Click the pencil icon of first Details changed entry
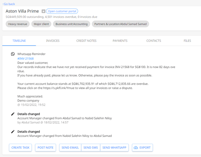Image resolution: width=201 pixels, height=157 pixels. [13, 114]
